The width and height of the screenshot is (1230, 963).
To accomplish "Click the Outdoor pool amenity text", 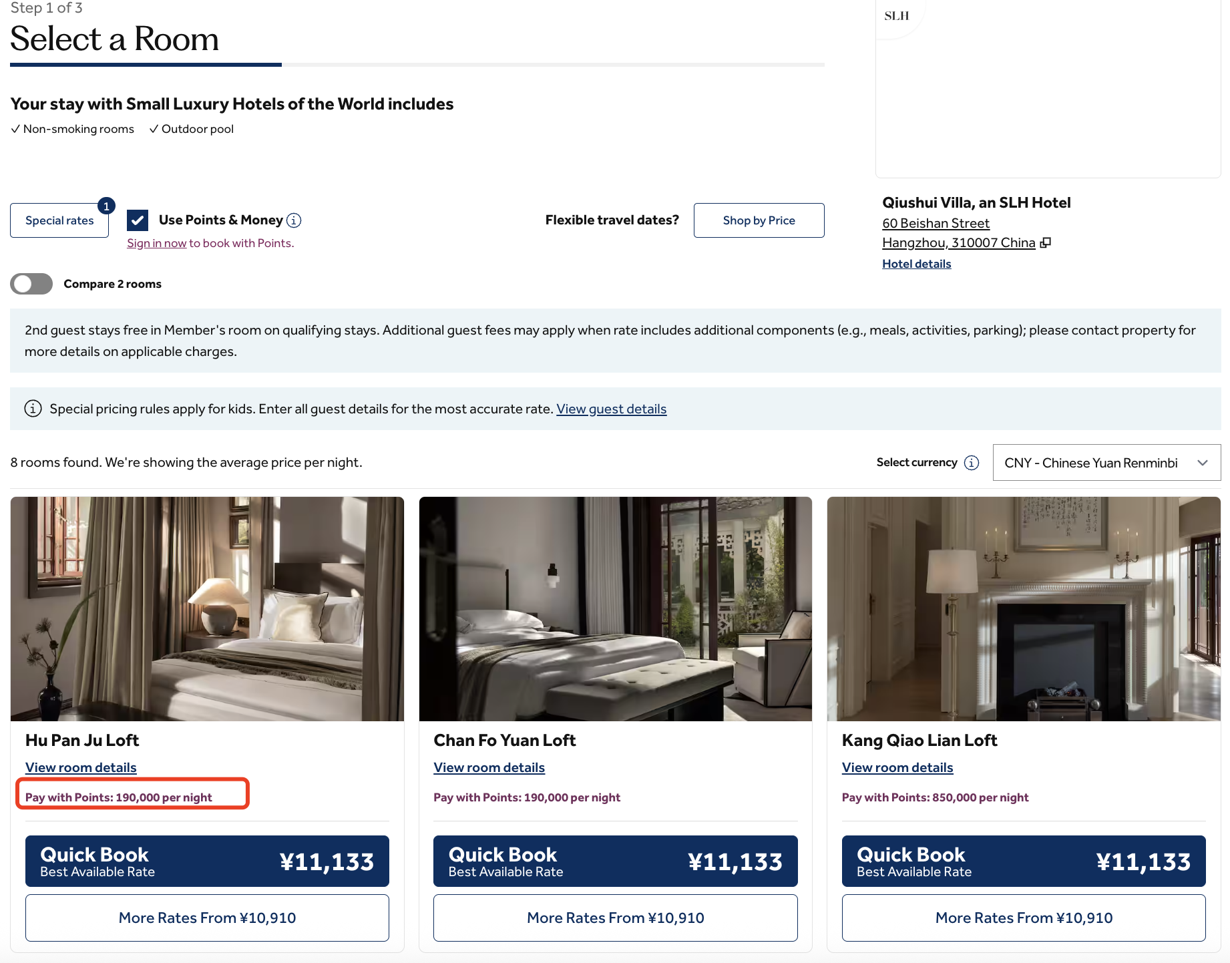I will pyautogui.click(x=198, y=129).
